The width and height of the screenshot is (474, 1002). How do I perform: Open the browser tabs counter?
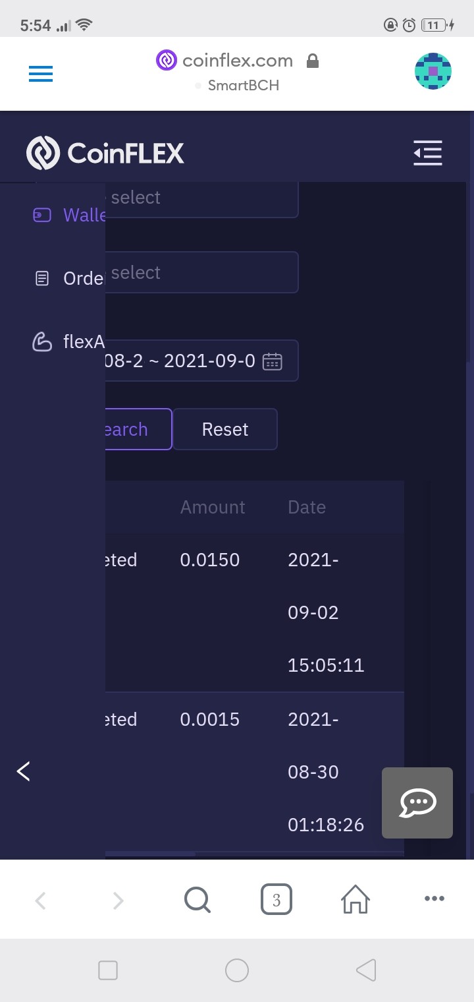(276, 900)
